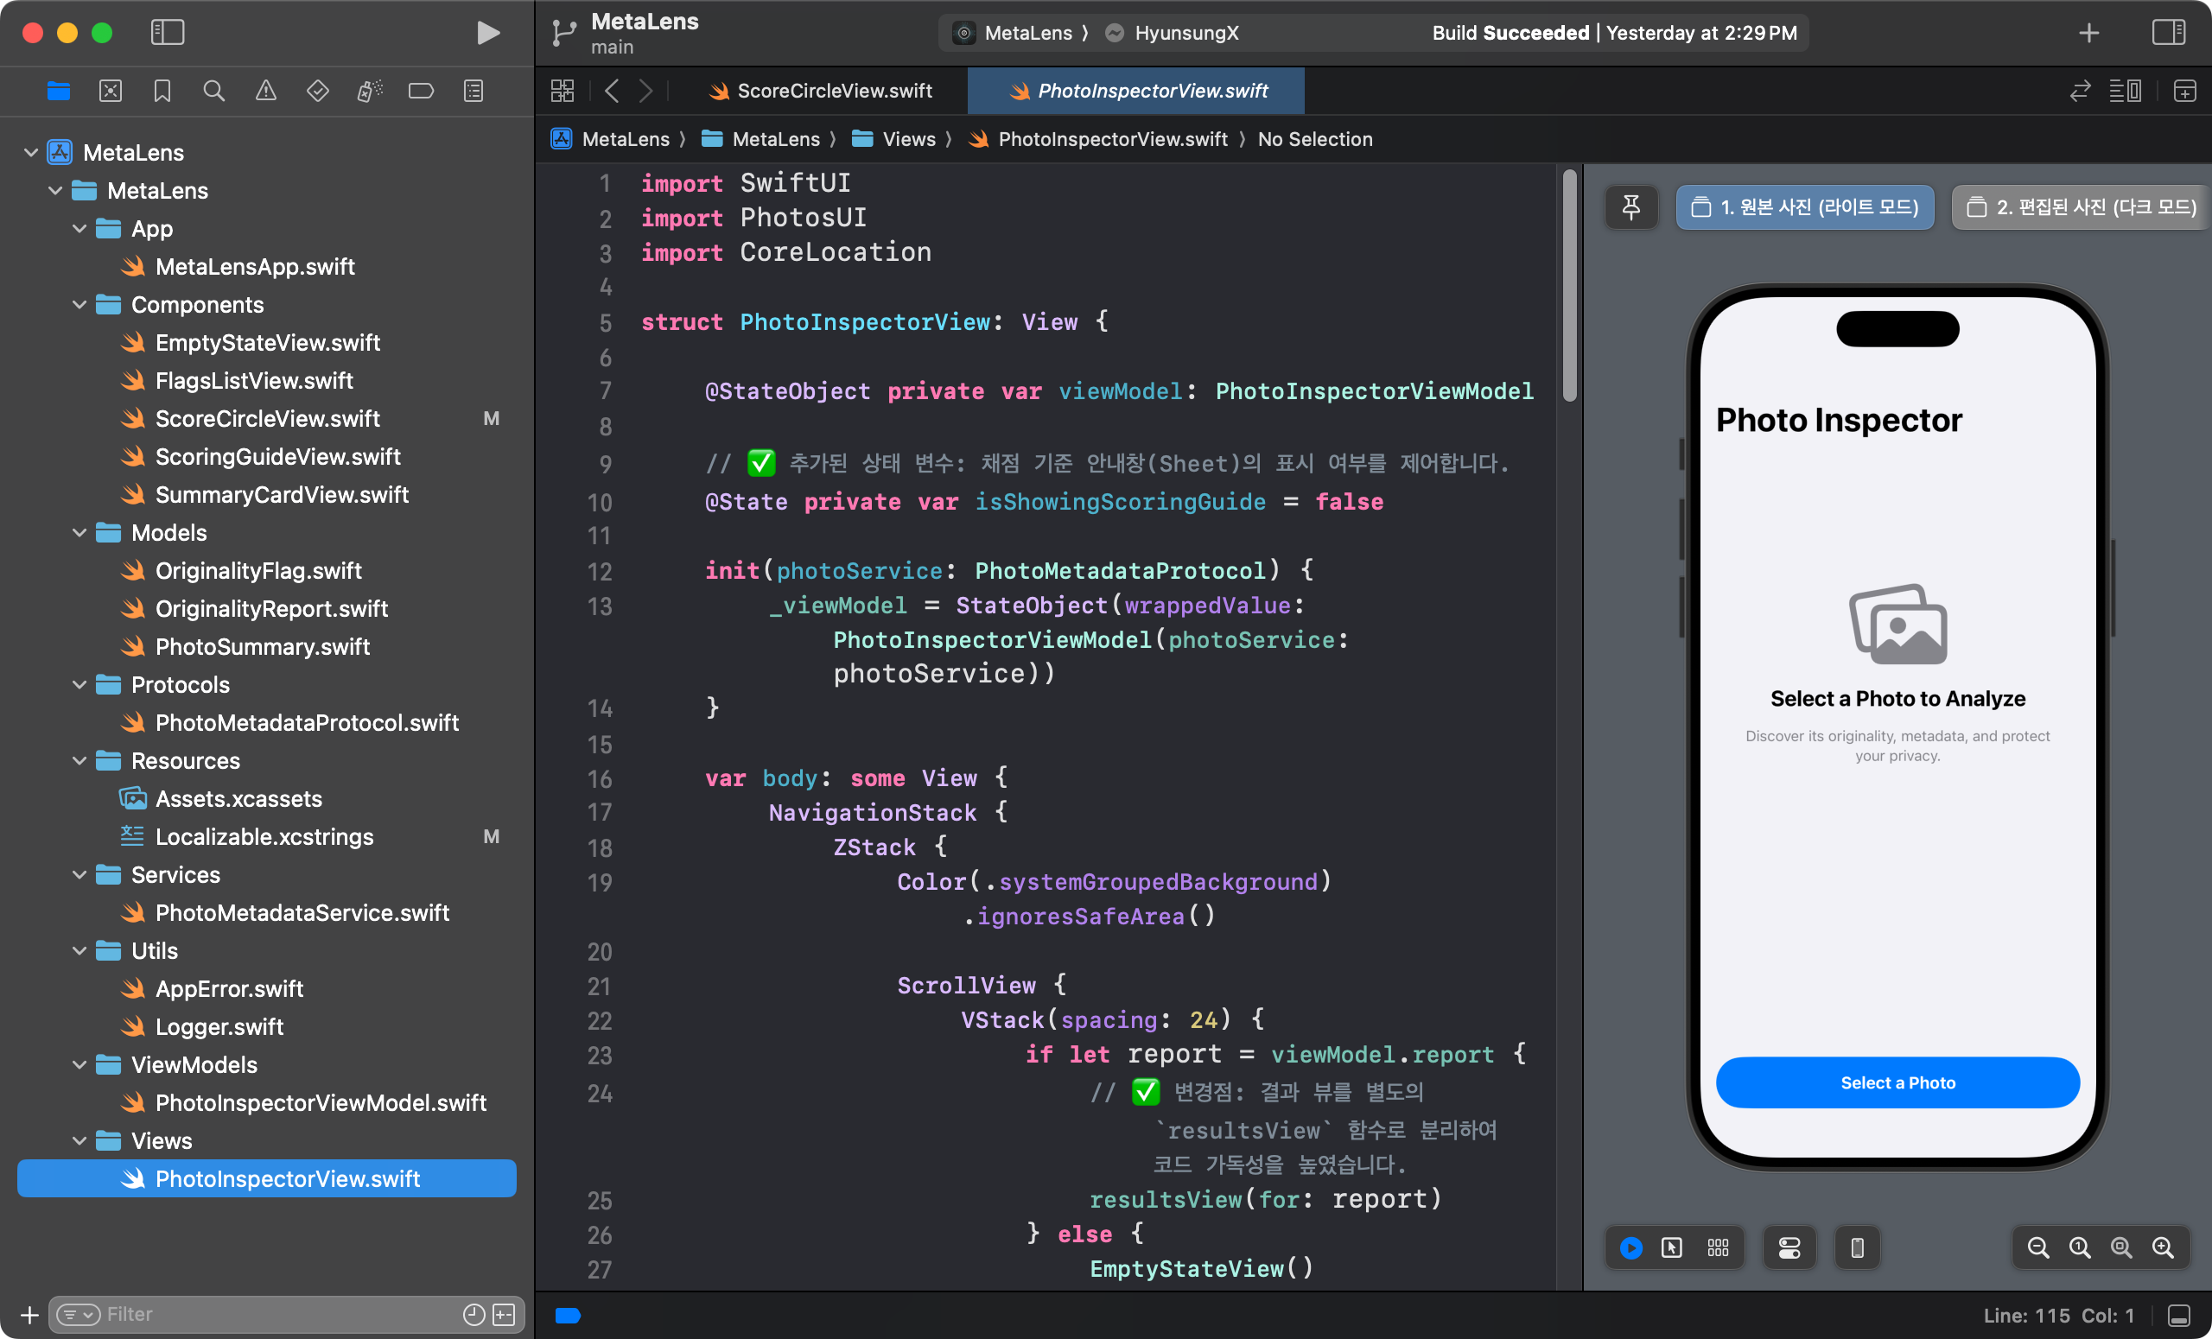Collapse the Resources folder
The height and width of the screenshot is (1339, 2212).
coord(79,761)
